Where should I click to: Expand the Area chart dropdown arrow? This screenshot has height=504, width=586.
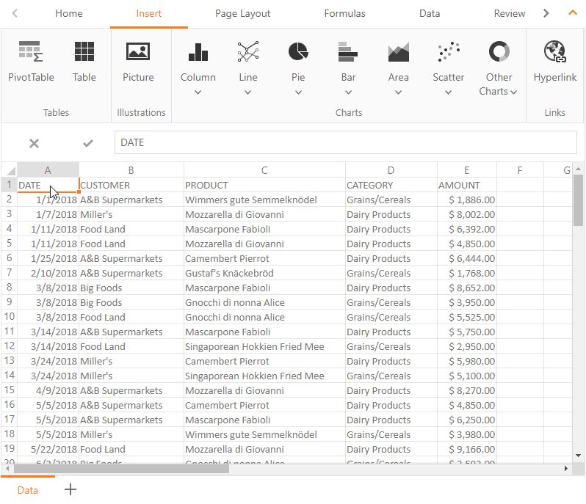399,92
